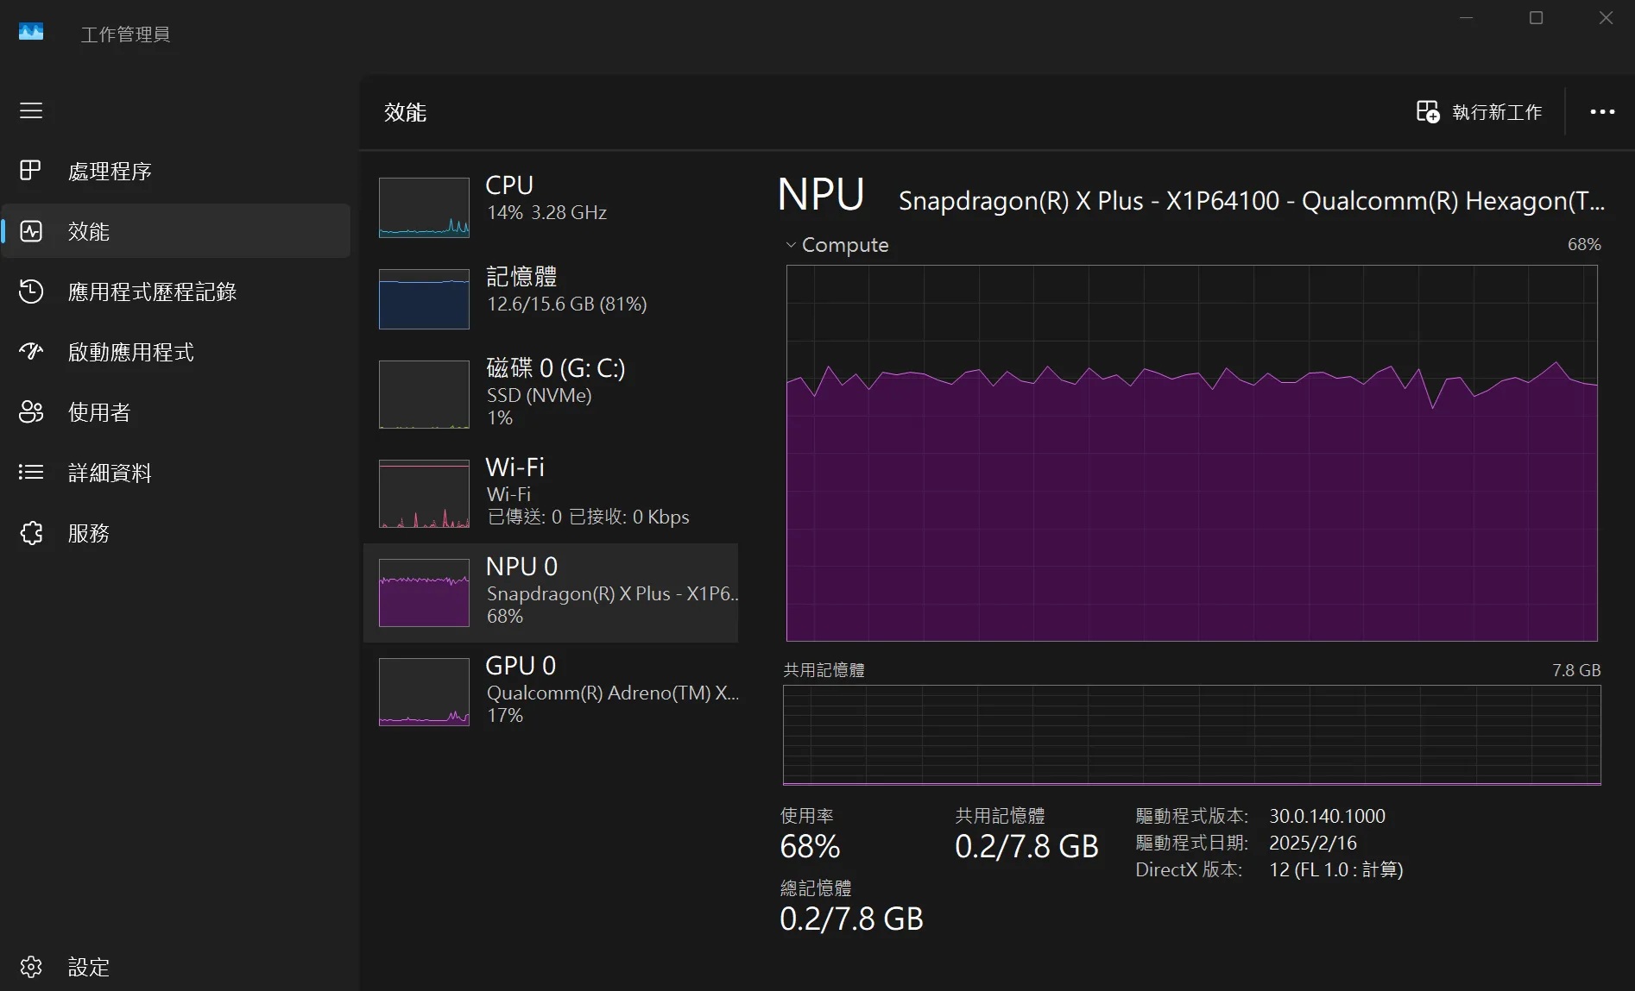Click the Snapdragon X Plus X1P64100 device name
The image size is (1635, 991).
(x=1252, y=201)
